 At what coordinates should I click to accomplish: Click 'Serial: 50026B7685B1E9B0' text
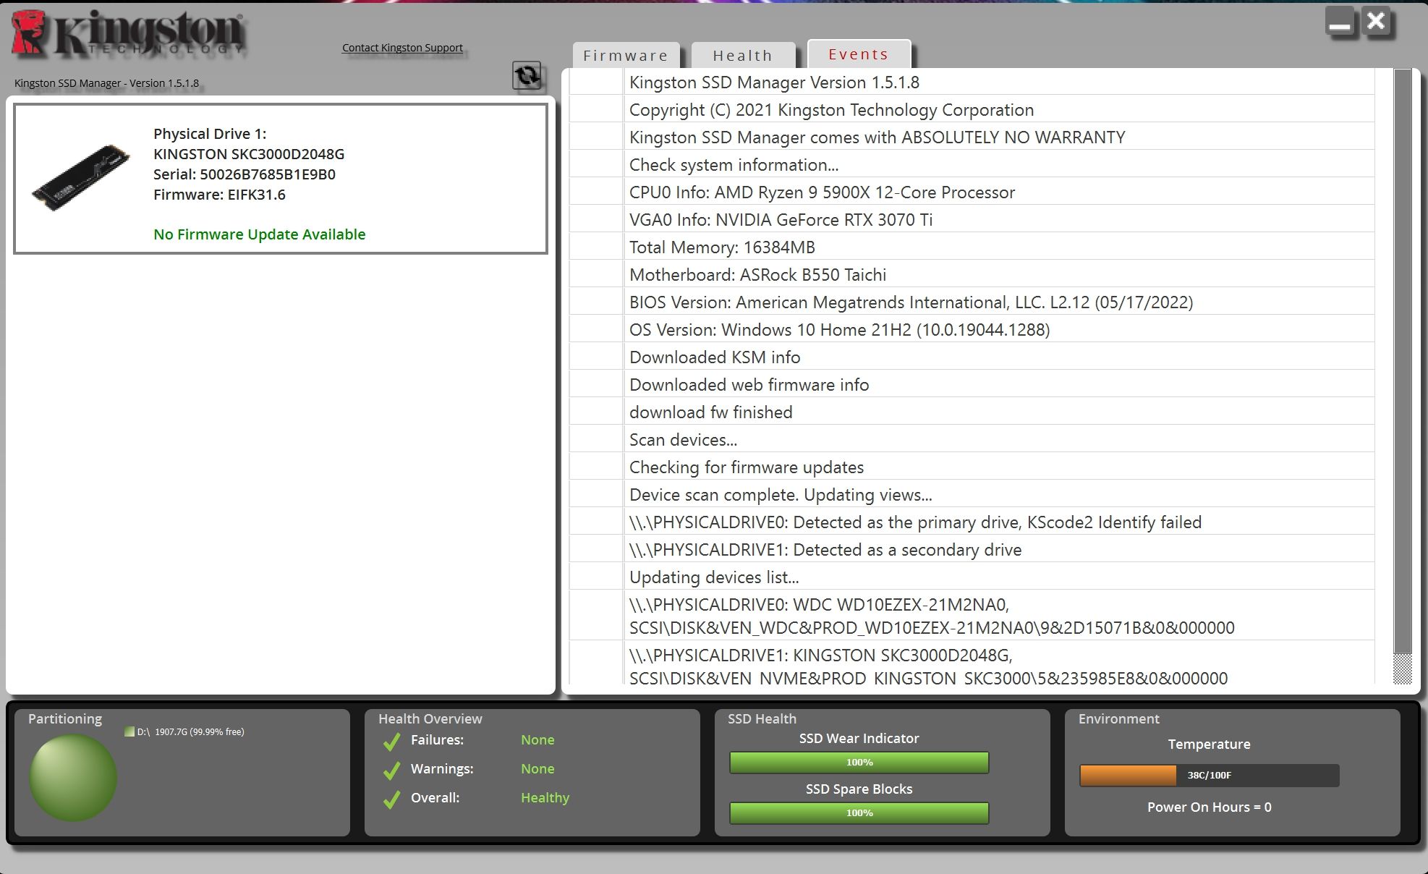click(245, 174)
